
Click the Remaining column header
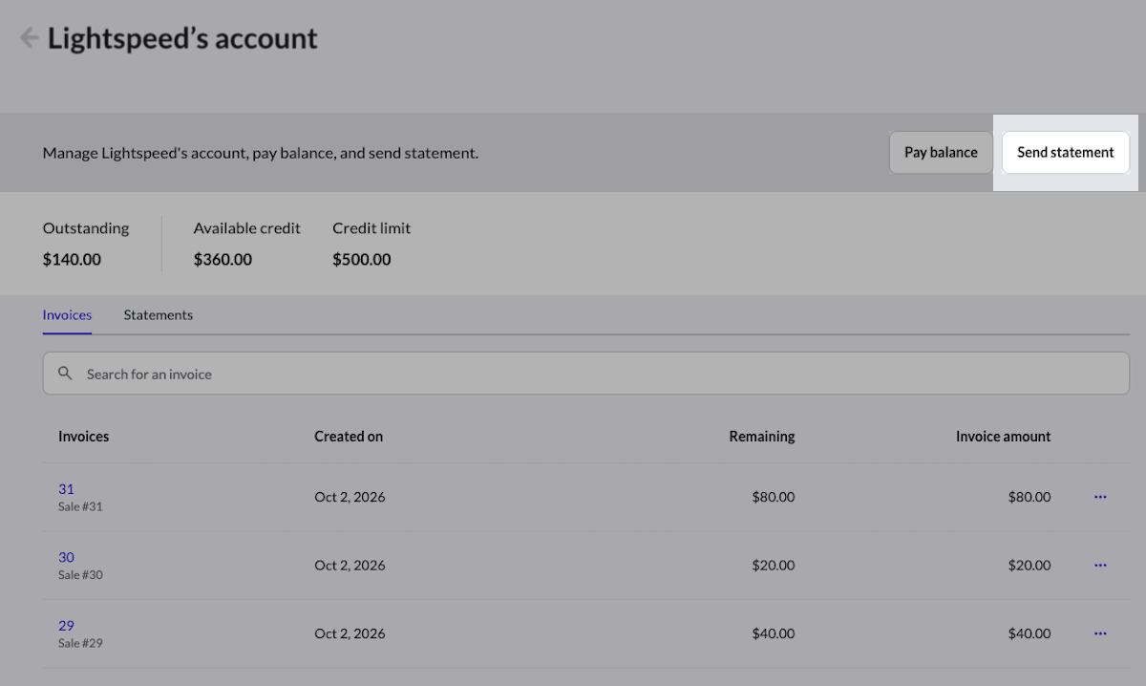point(762,437)
